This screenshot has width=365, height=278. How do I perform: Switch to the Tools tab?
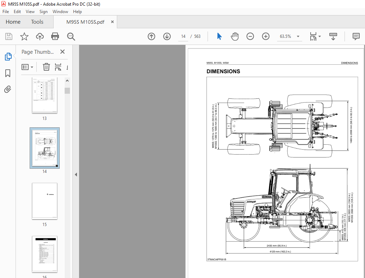pyautogui.click(x=37, y=22)
